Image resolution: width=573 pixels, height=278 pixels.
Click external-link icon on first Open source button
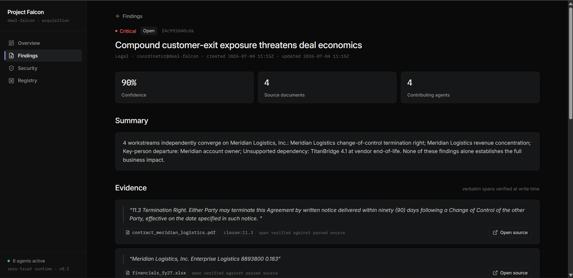495,233
